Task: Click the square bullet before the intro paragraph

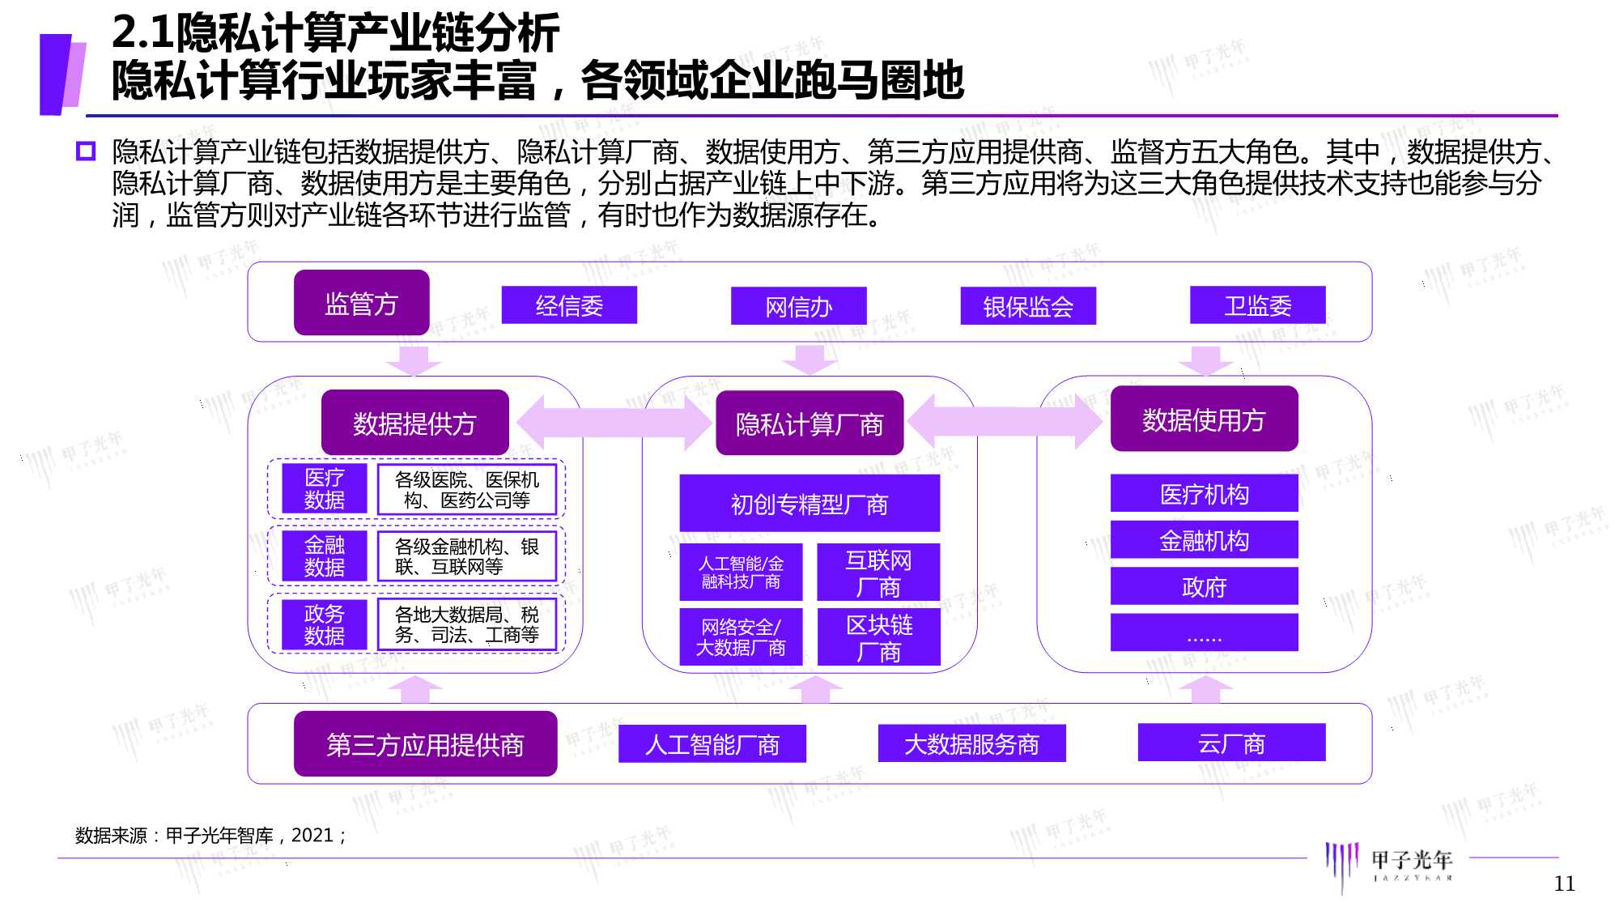Action: pyautogui.click(x=86, y=151)
